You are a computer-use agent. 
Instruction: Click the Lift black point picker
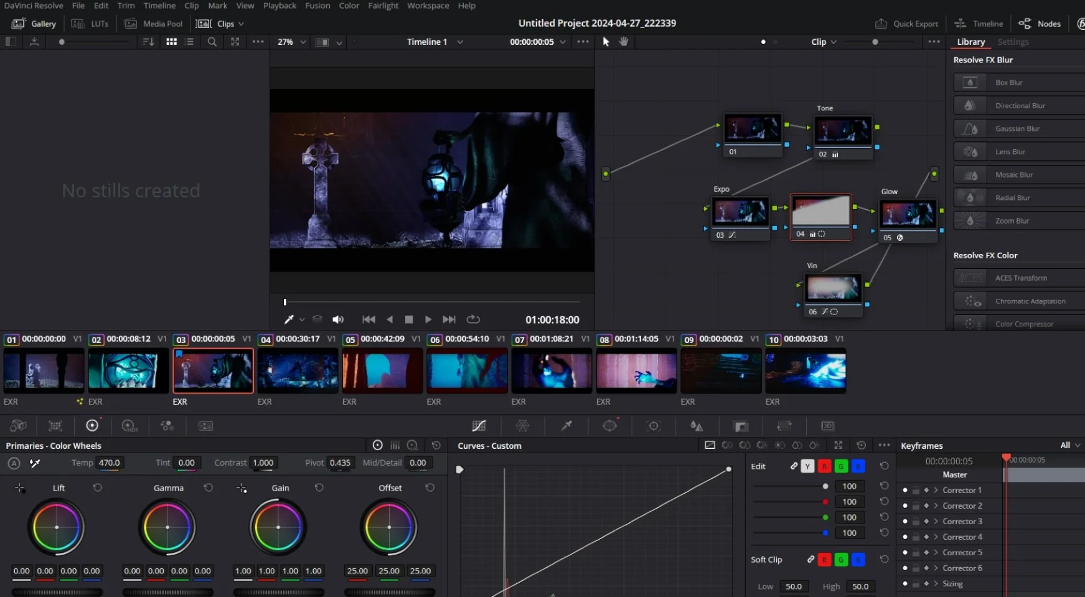pos(20,488)
